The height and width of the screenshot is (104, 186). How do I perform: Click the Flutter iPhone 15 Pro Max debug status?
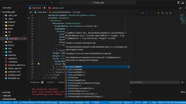(x=38, y=103)
